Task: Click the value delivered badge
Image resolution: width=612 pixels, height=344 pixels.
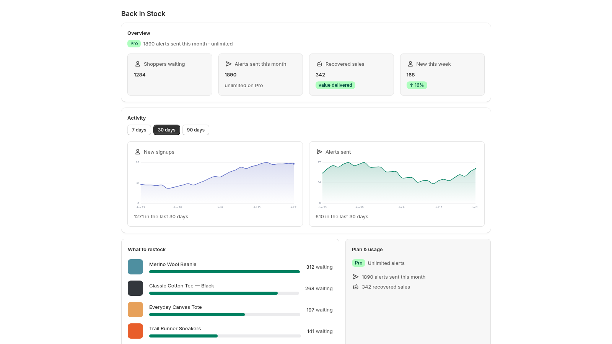Action: tap(335, 85)
